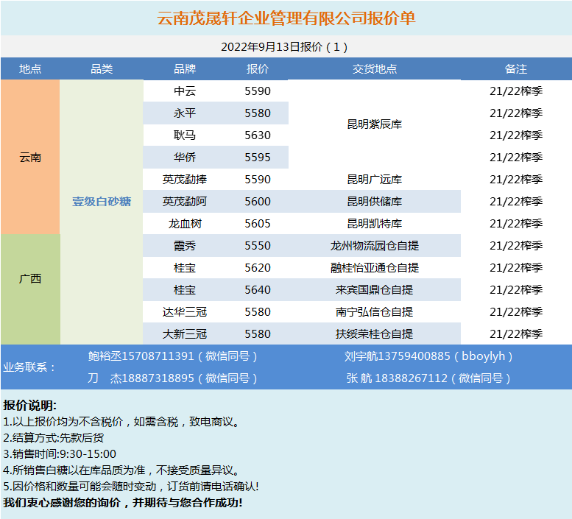572x519 pixels.
Task: Select the 交货地点 column header
Action: [374, 69]
